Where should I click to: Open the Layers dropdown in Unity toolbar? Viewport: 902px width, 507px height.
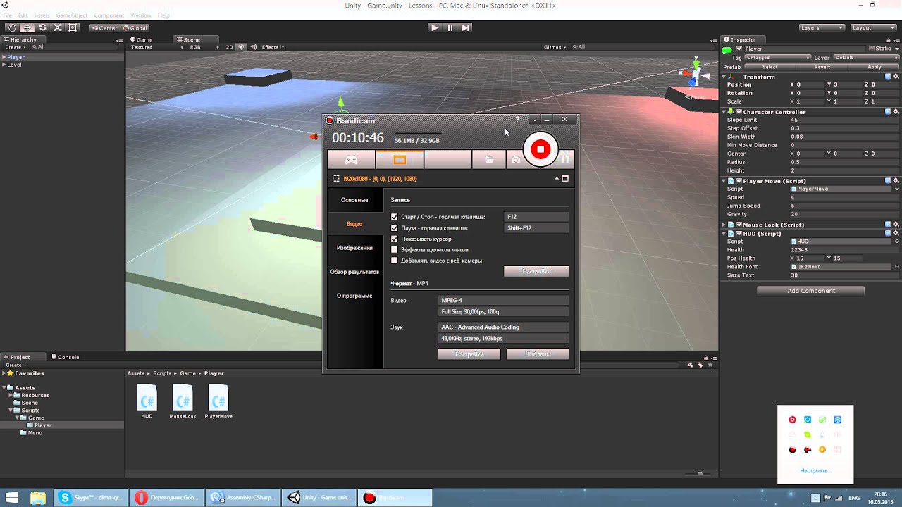click(822, 27)
